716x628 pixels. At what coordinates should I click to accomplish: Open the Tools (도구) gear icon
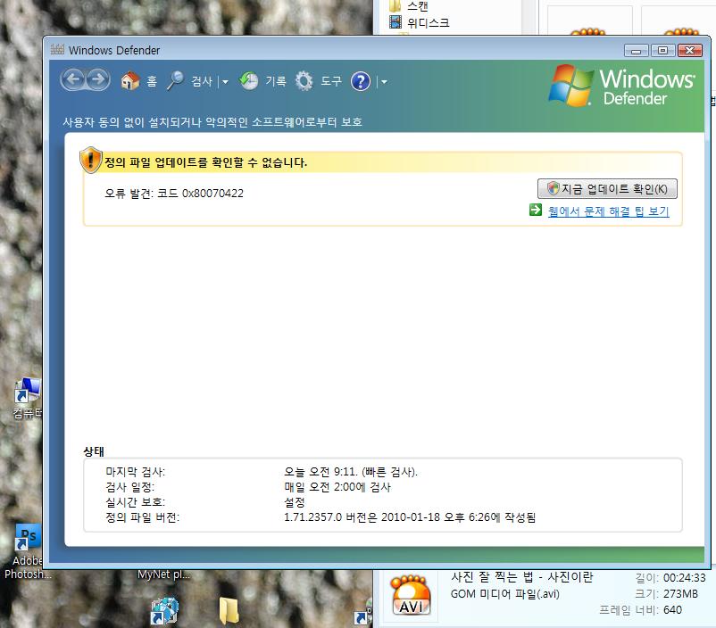click(x=304, y=81)
